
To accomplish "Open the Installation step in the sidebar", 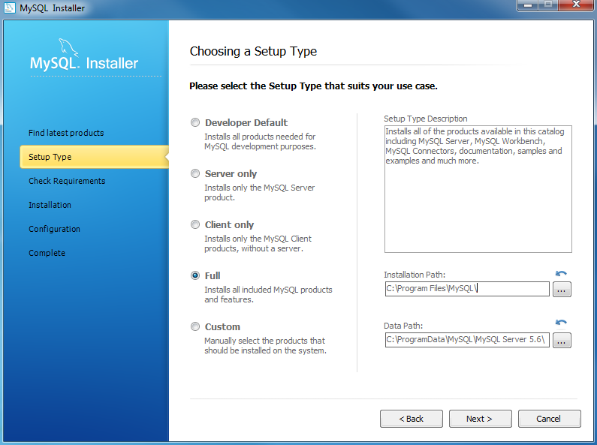I will pyautogui.click(x=50, y=205).
